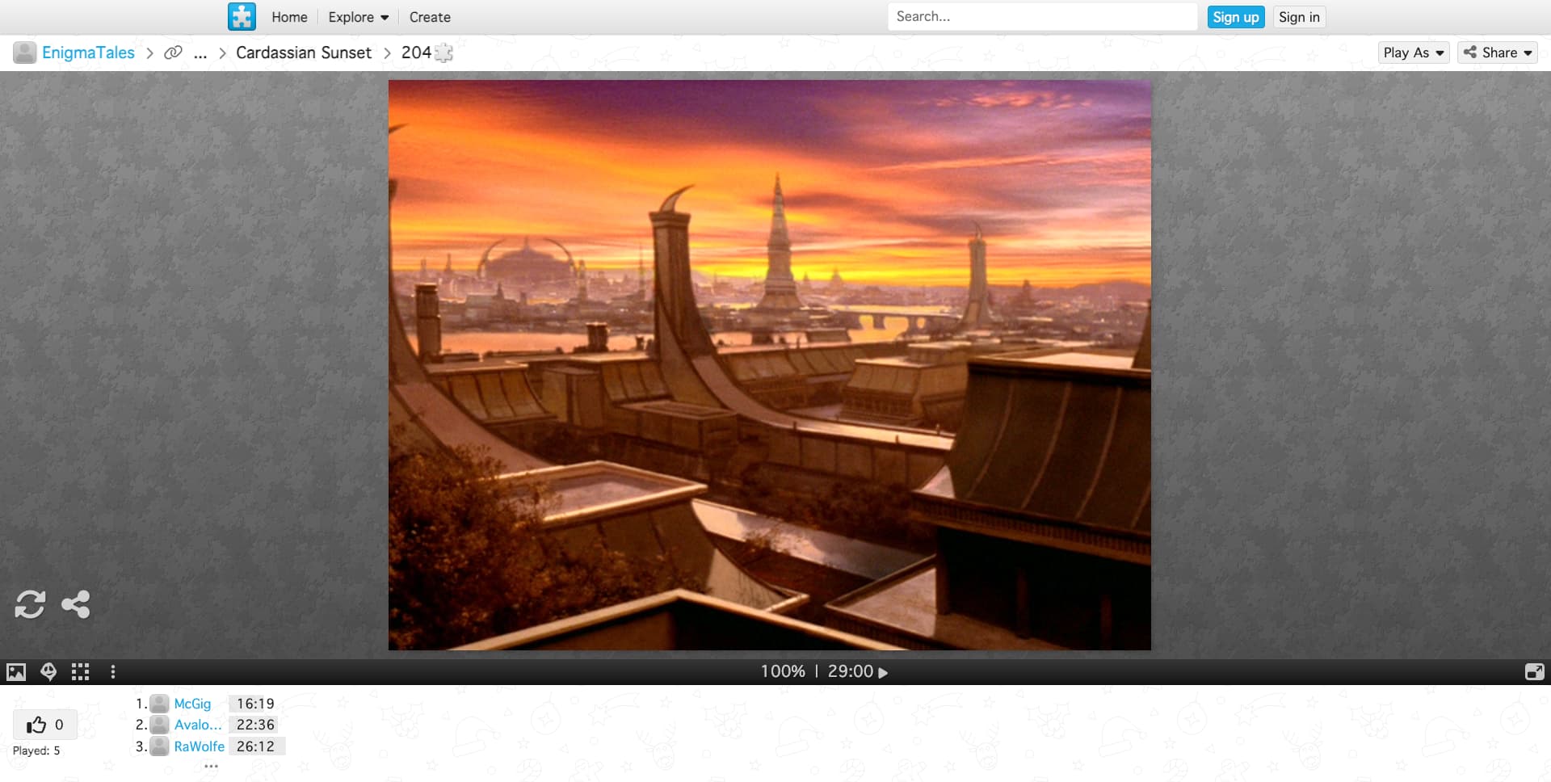Image resolution: width=1551 pixels, height=782 pixels.
Task: Open the Share dropdown in header
Action: click(1498, 53)
